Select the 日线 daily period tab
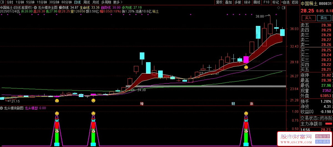 (77, 2)
